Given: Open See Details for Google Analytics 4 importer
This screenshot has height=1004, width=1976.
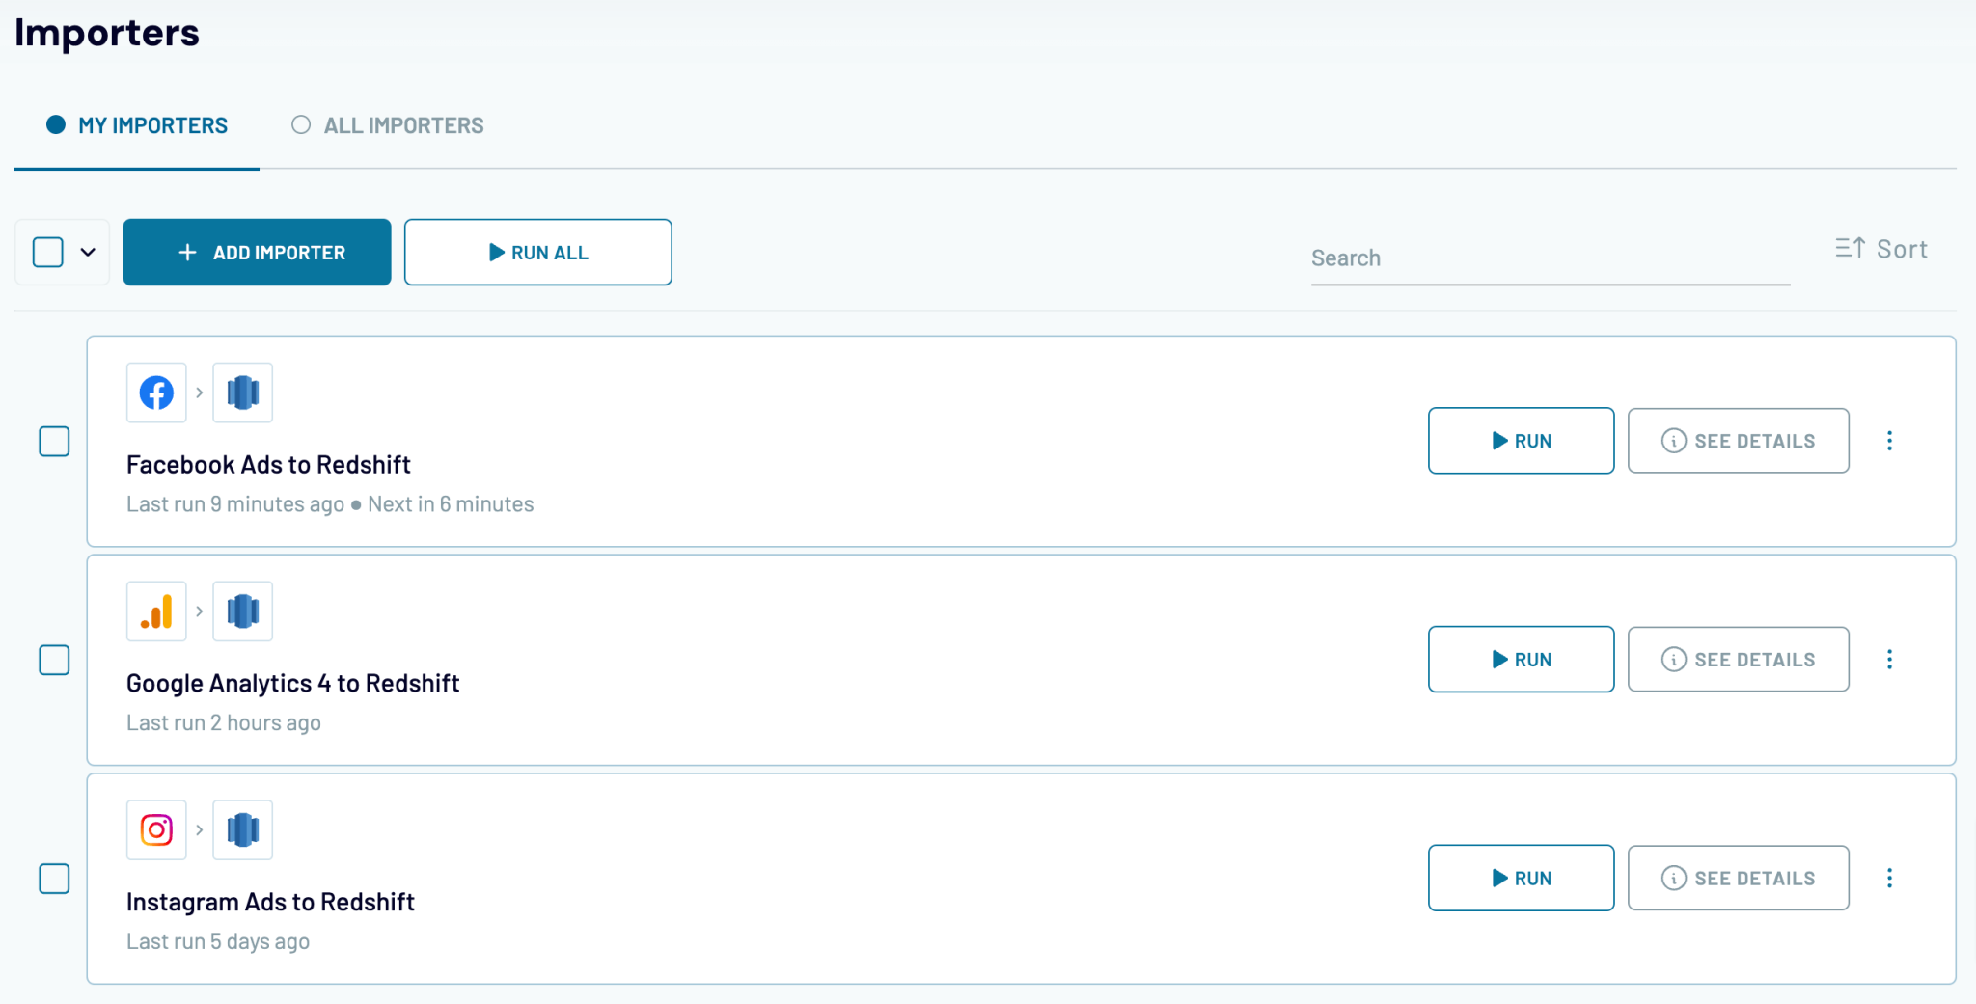Looking at the screenshot, I should [x=1738, y=659].
